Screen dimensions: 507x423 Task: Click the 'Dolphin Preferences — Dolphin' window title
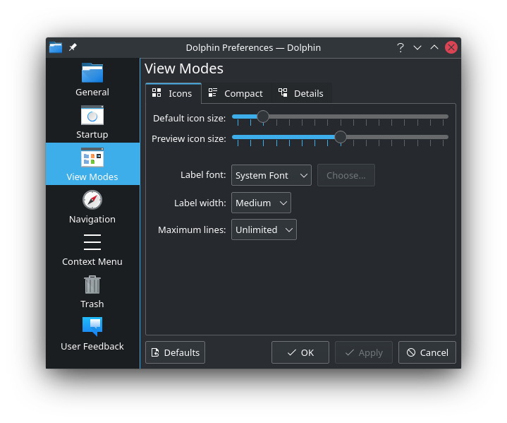[x=253, y=47]
